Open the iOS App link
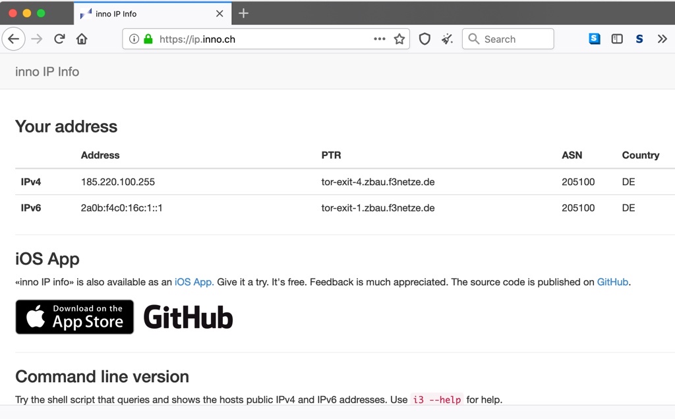This screenshot has width=675, height=419. 194,282
